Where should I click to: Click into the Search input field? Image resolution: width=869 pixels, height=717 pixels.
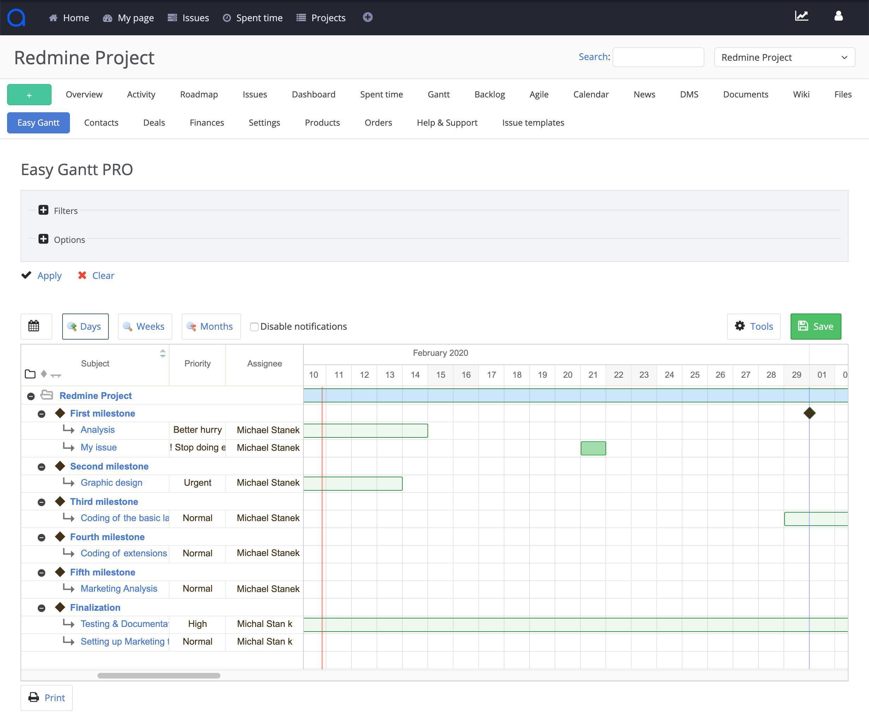658,57
